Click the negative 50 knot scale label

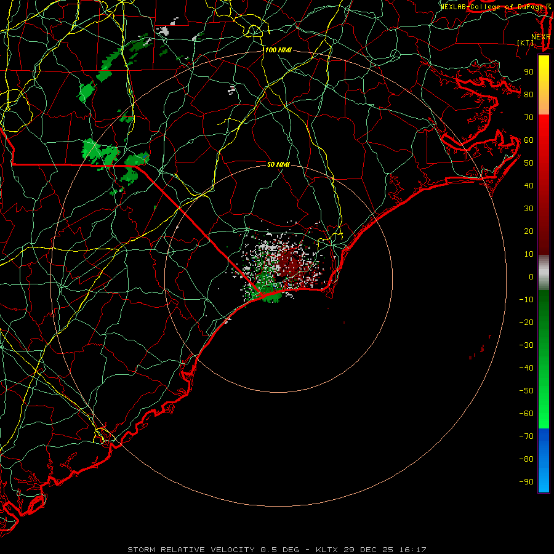(x=526, y=391)
